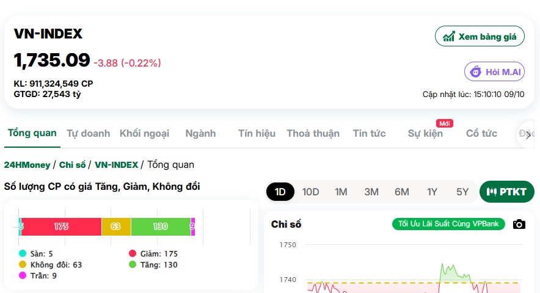The width and height of the screenshot is (540, 293).
Task: Open the Tối Ưu Lãi Suất Cùng VPBank banner
Action: click(448, 224)
